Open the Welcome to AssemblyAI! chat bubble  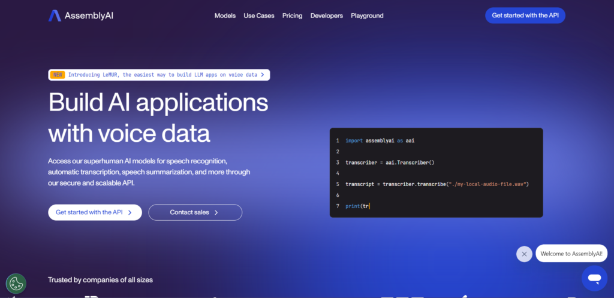(571, 254)
